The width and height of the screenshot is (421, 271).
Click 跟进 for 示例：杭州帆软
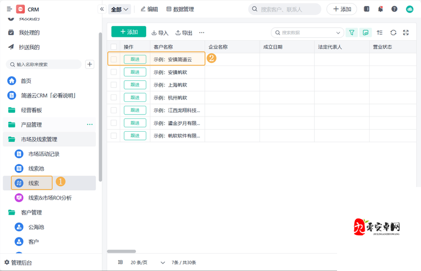135,97
